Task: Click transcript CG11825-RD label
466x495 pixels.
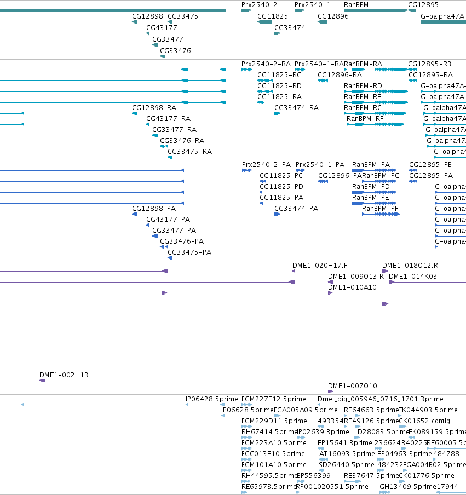Action: (279, 86)
